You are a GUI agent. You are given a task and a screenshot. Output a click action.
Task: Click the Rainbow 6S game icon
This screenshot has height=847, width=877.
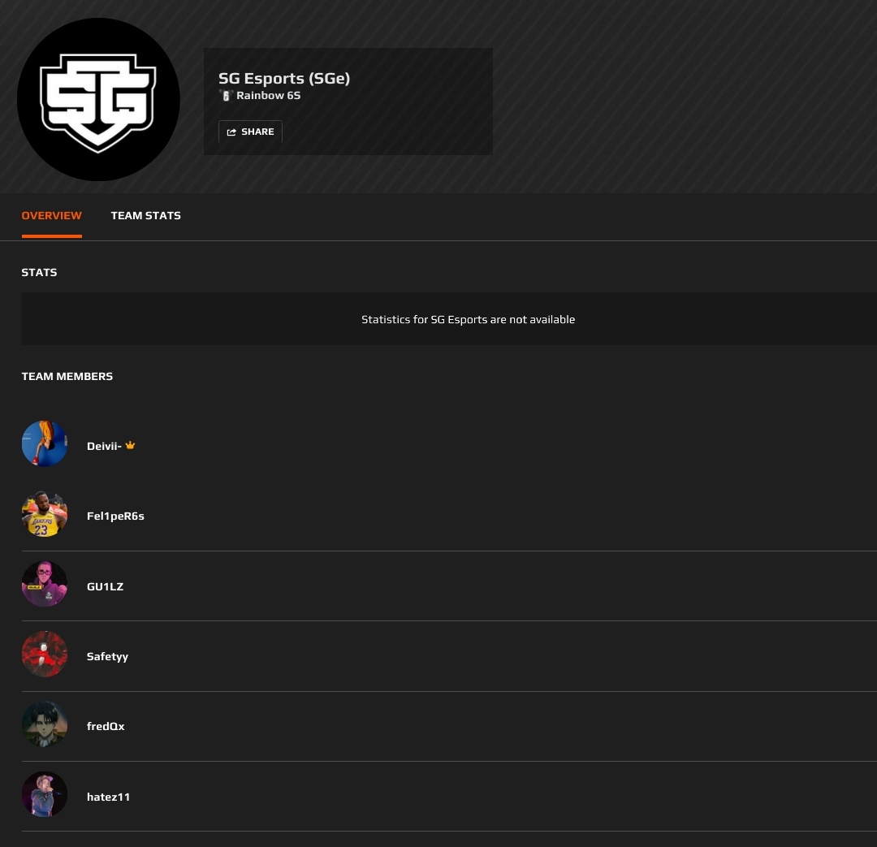[x=226, y=96]
